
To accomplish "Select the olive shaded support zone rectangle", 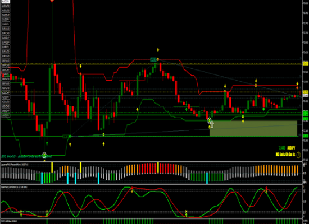I will coord(253,128).
